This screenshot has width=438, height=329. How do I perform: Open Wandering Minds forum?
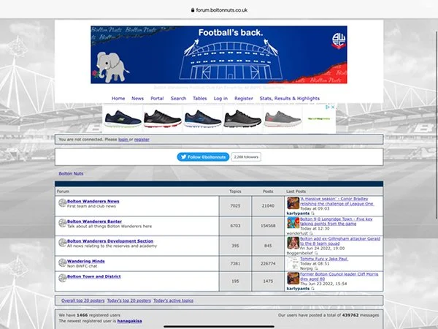tap(85, 261)
